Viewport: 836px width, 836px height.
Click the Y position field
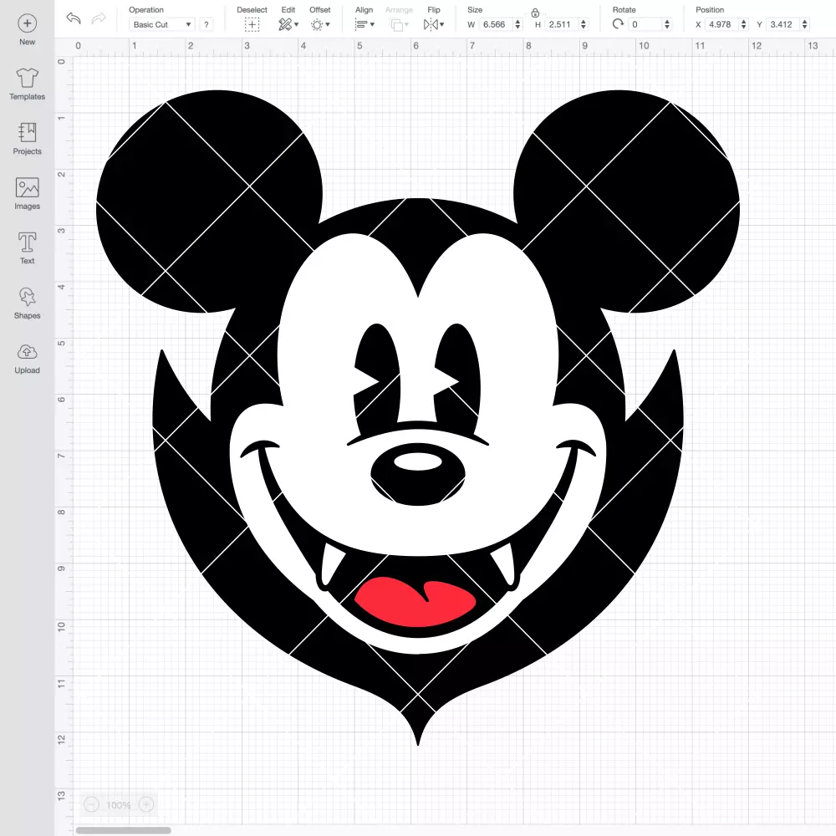(x=782, y=24)
